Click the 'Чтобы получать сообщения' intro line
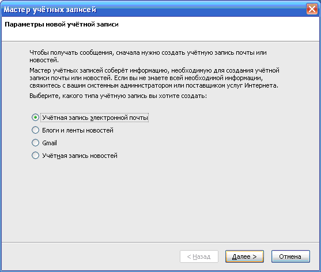The image size is (321, 272). click(148, 52)
